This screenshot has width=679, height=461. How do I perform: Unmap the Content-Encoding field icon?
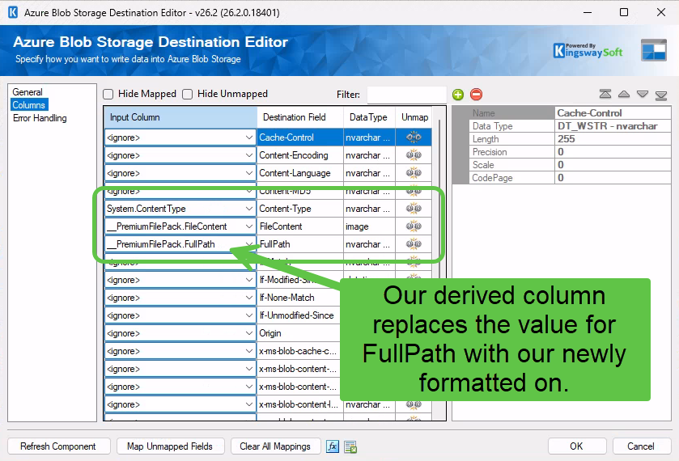click(x=414, y=155)
